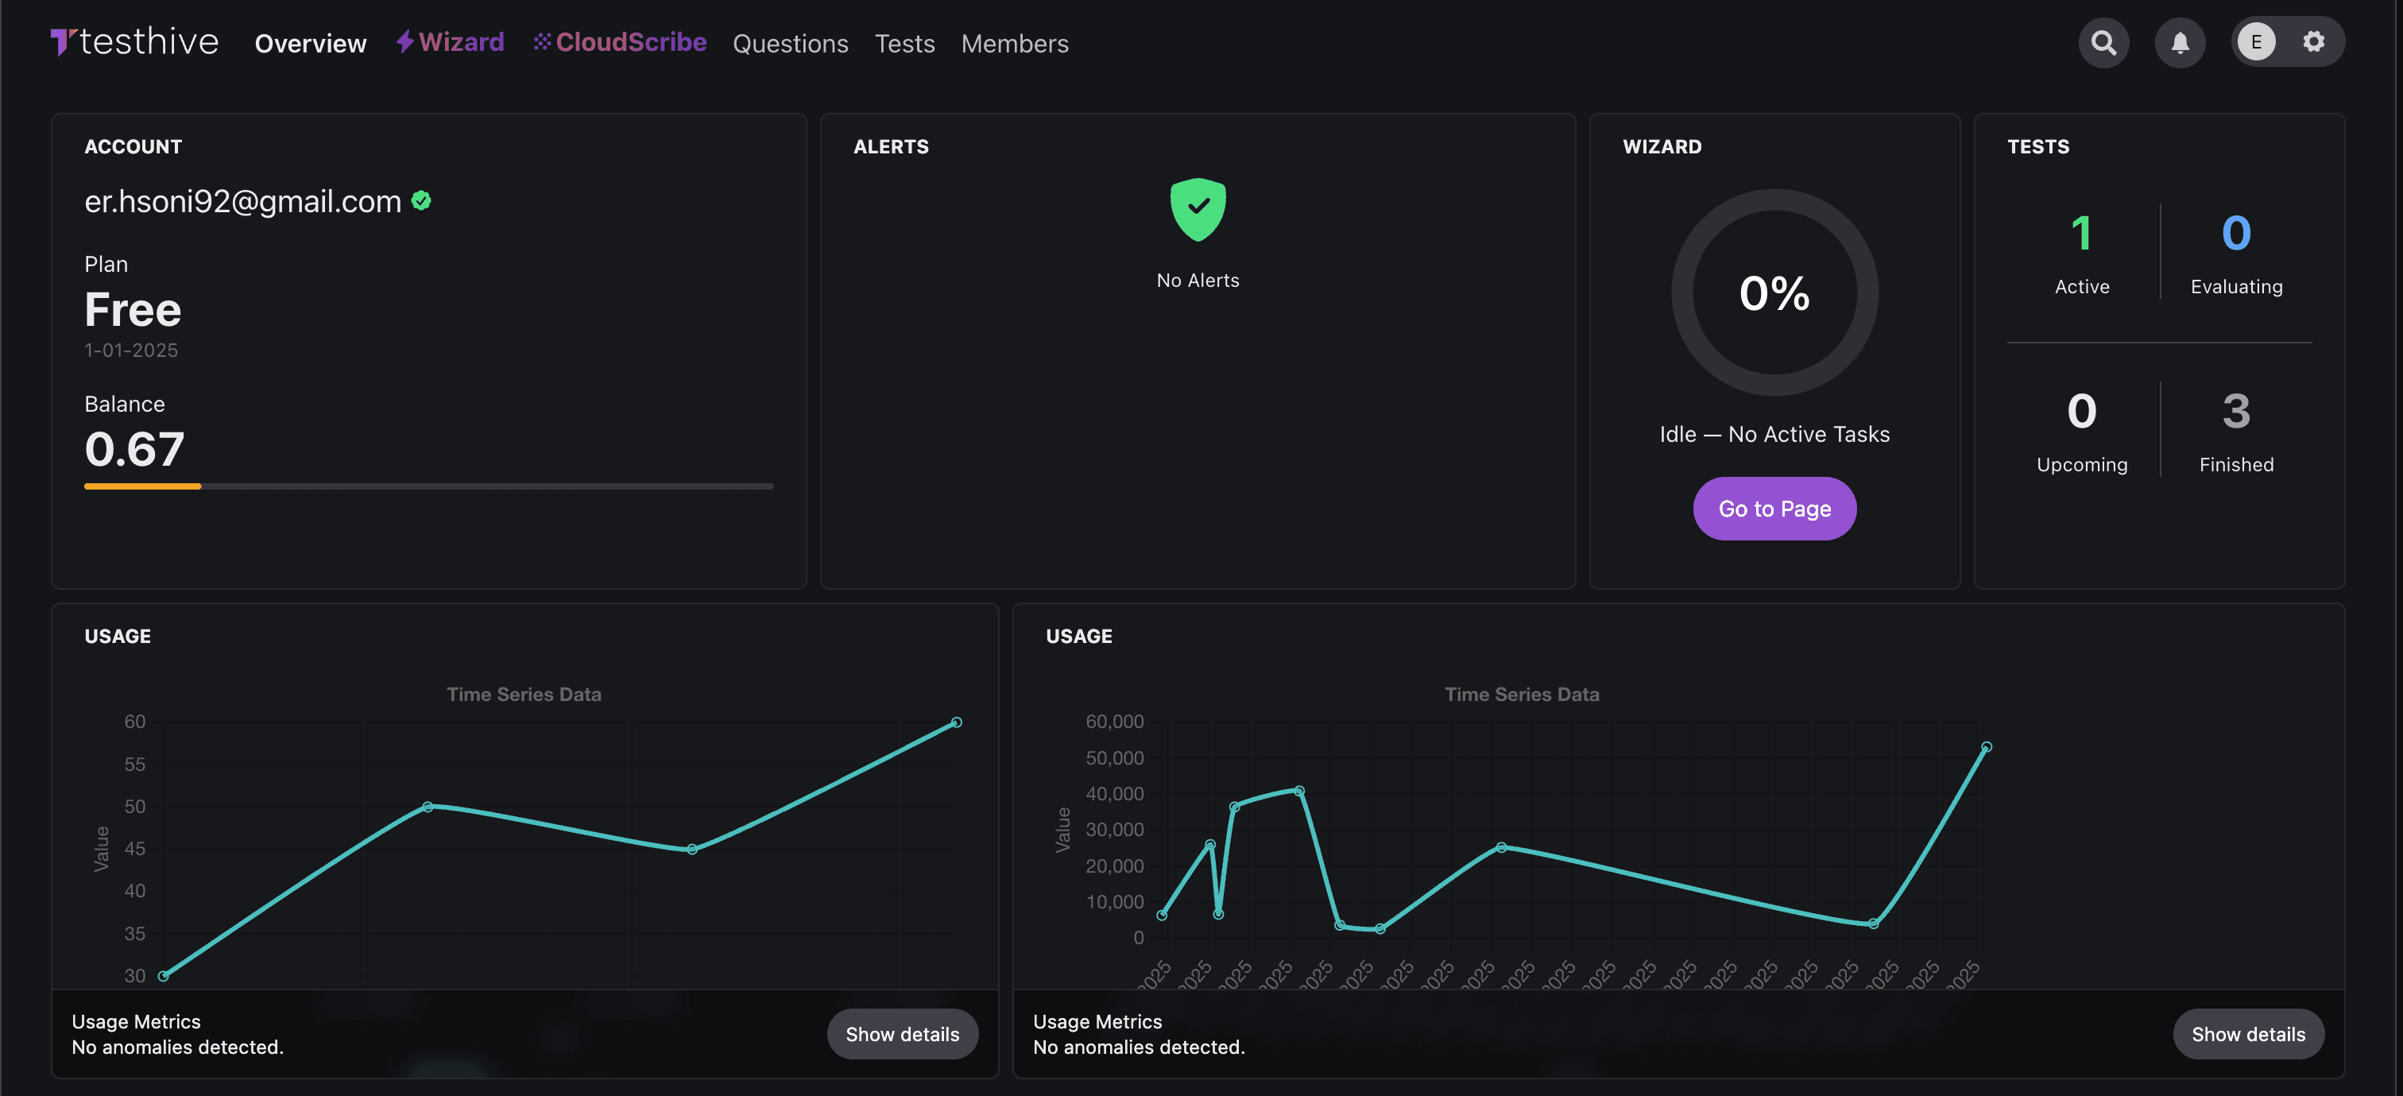Open the search magnifier
Screen dimensions: 2403x1096
[2104, 42]
